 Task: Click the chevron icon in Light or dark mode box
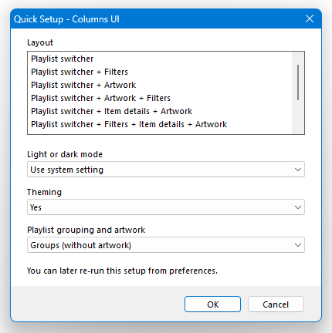tap(298, 170)
